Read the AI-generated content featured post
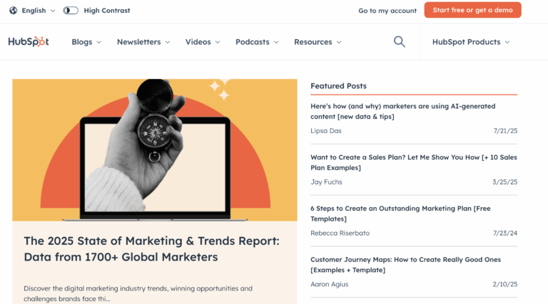The width and height of the screenshot is (548, 304). [402, 111]
